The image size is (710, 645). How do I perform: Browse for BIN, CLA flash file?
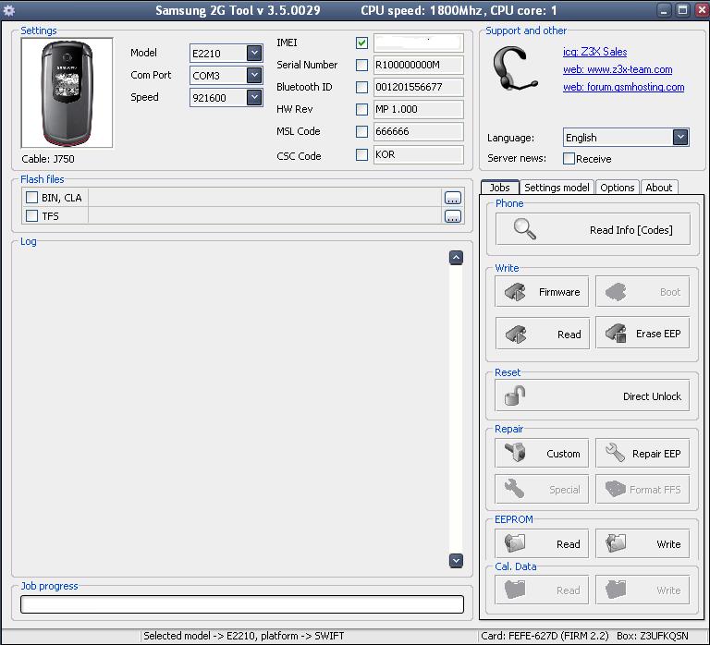coord(453,198)
